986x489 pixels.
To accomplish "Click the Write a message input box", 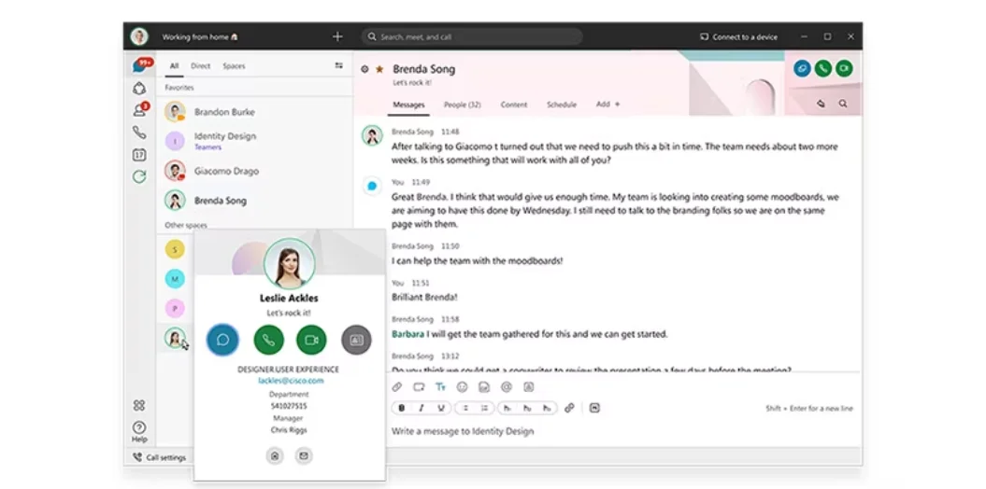I will 622,431.
